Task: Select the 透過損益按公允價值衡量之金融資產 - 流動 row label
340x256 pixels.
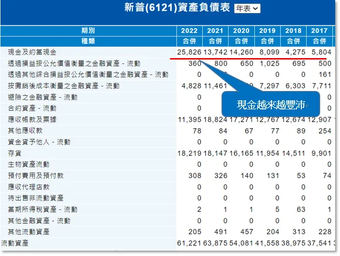Action: [74, 63]
